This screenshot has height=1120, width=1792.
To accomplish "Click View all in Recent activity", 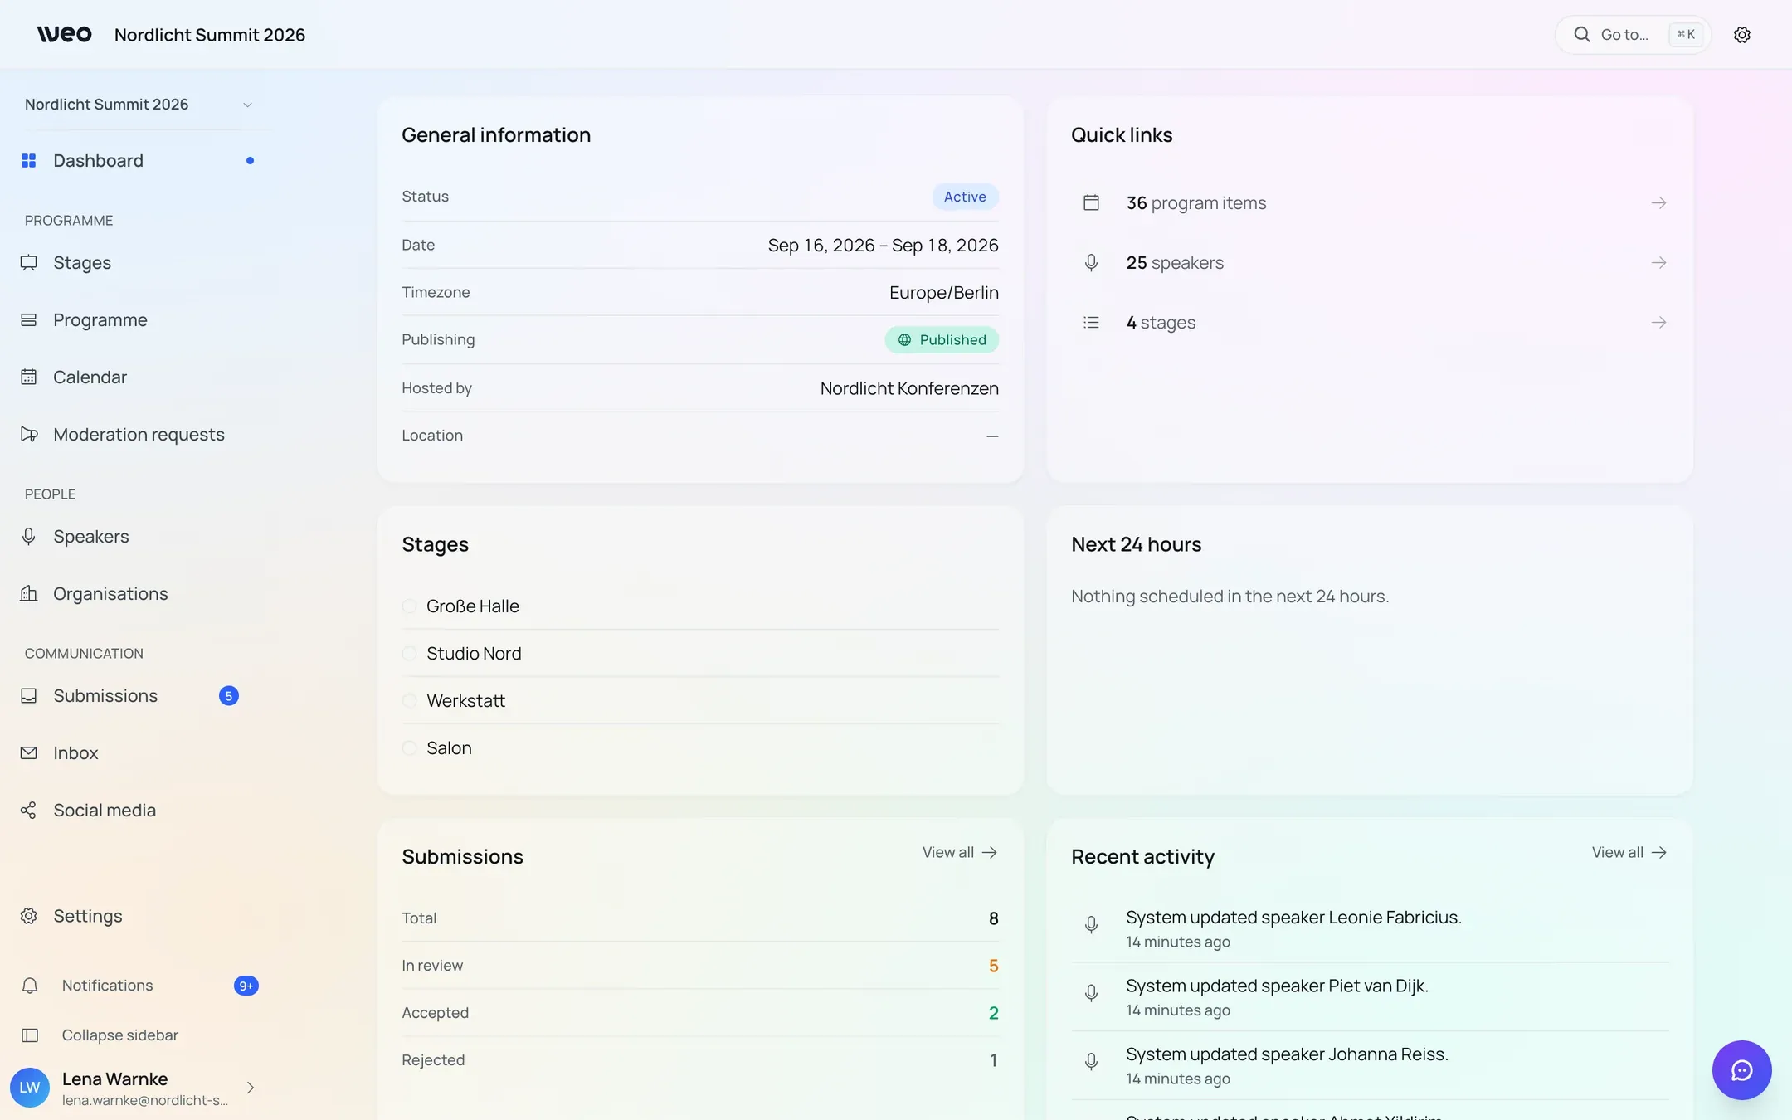I will (1629, 853).
